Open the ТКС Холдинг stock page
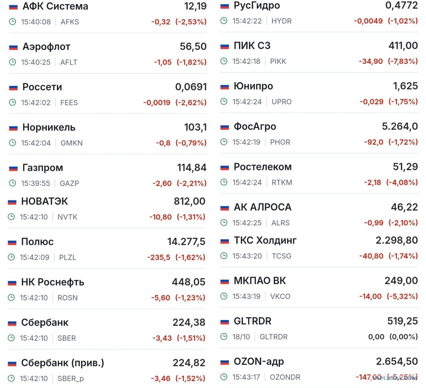Screen dimensions: 426x388 265,240
